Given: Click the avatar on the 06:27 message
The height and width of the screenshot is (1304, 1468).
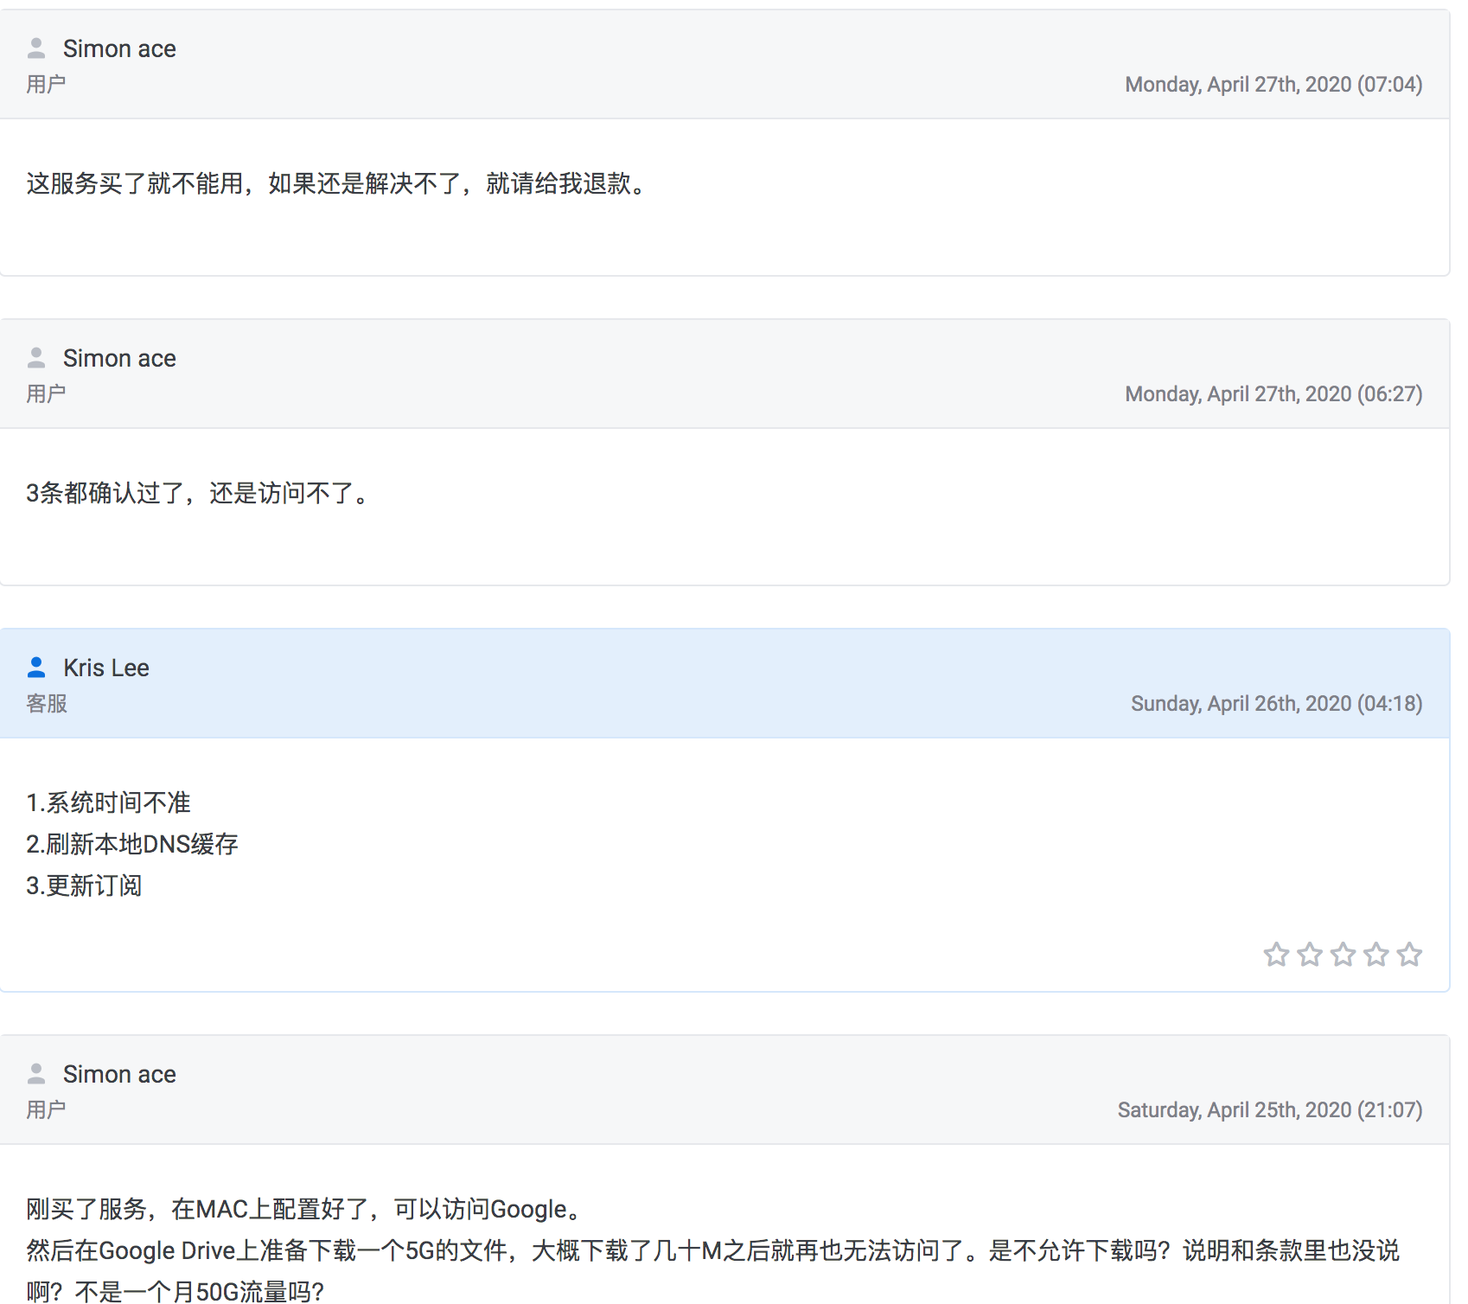Looking at the screenshot, I should (36, 357).
